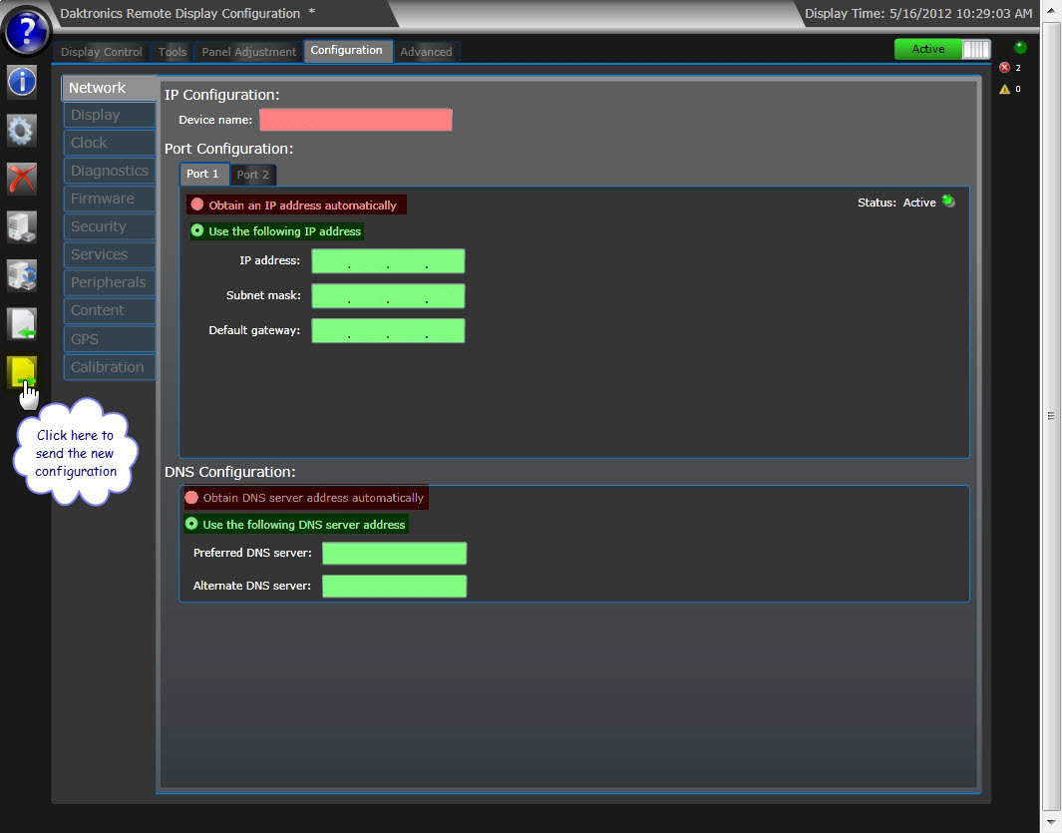
Task: Click the Device name input field
Action: coord(355,120)
